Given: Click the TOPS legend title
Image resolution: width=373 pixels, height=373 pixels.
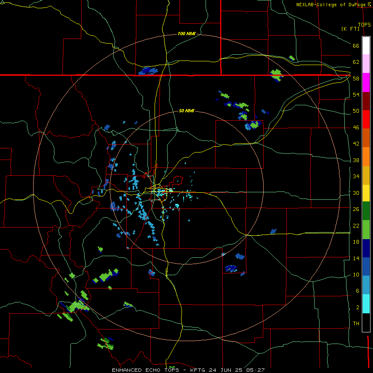Looking at the screenshot, I should coord(364,24).
